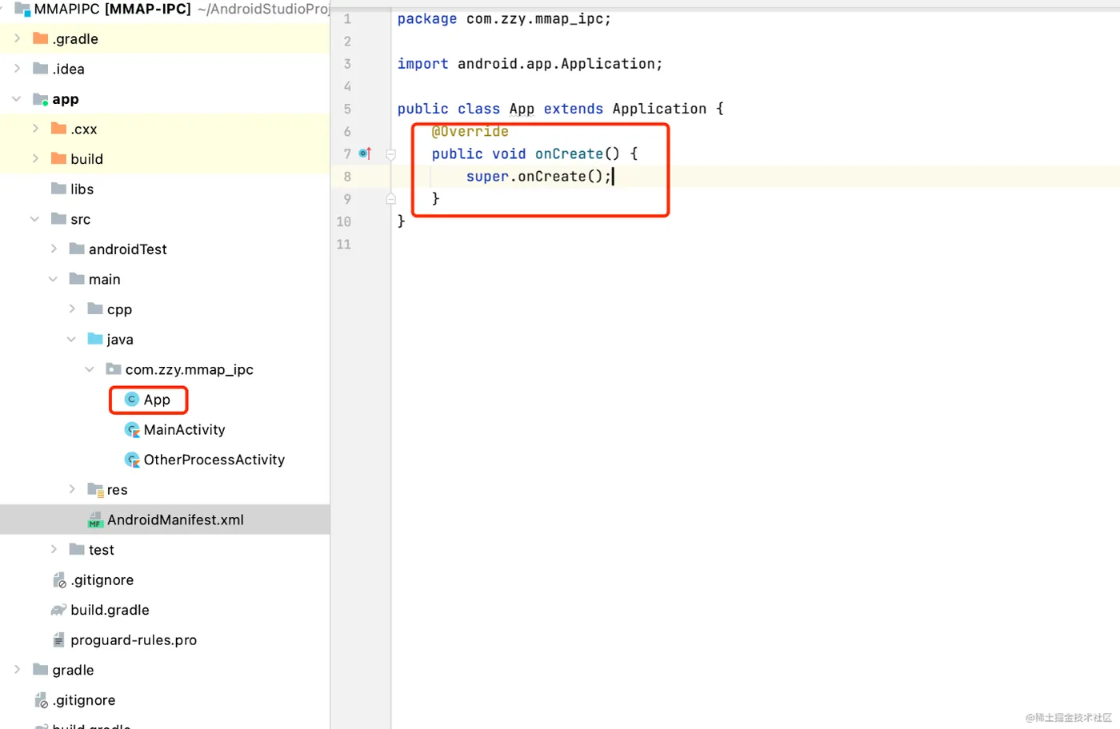Viewport: 1120px width, 729px height.
Task: Click the fold end marker at line 9
Action: (391, 198)
